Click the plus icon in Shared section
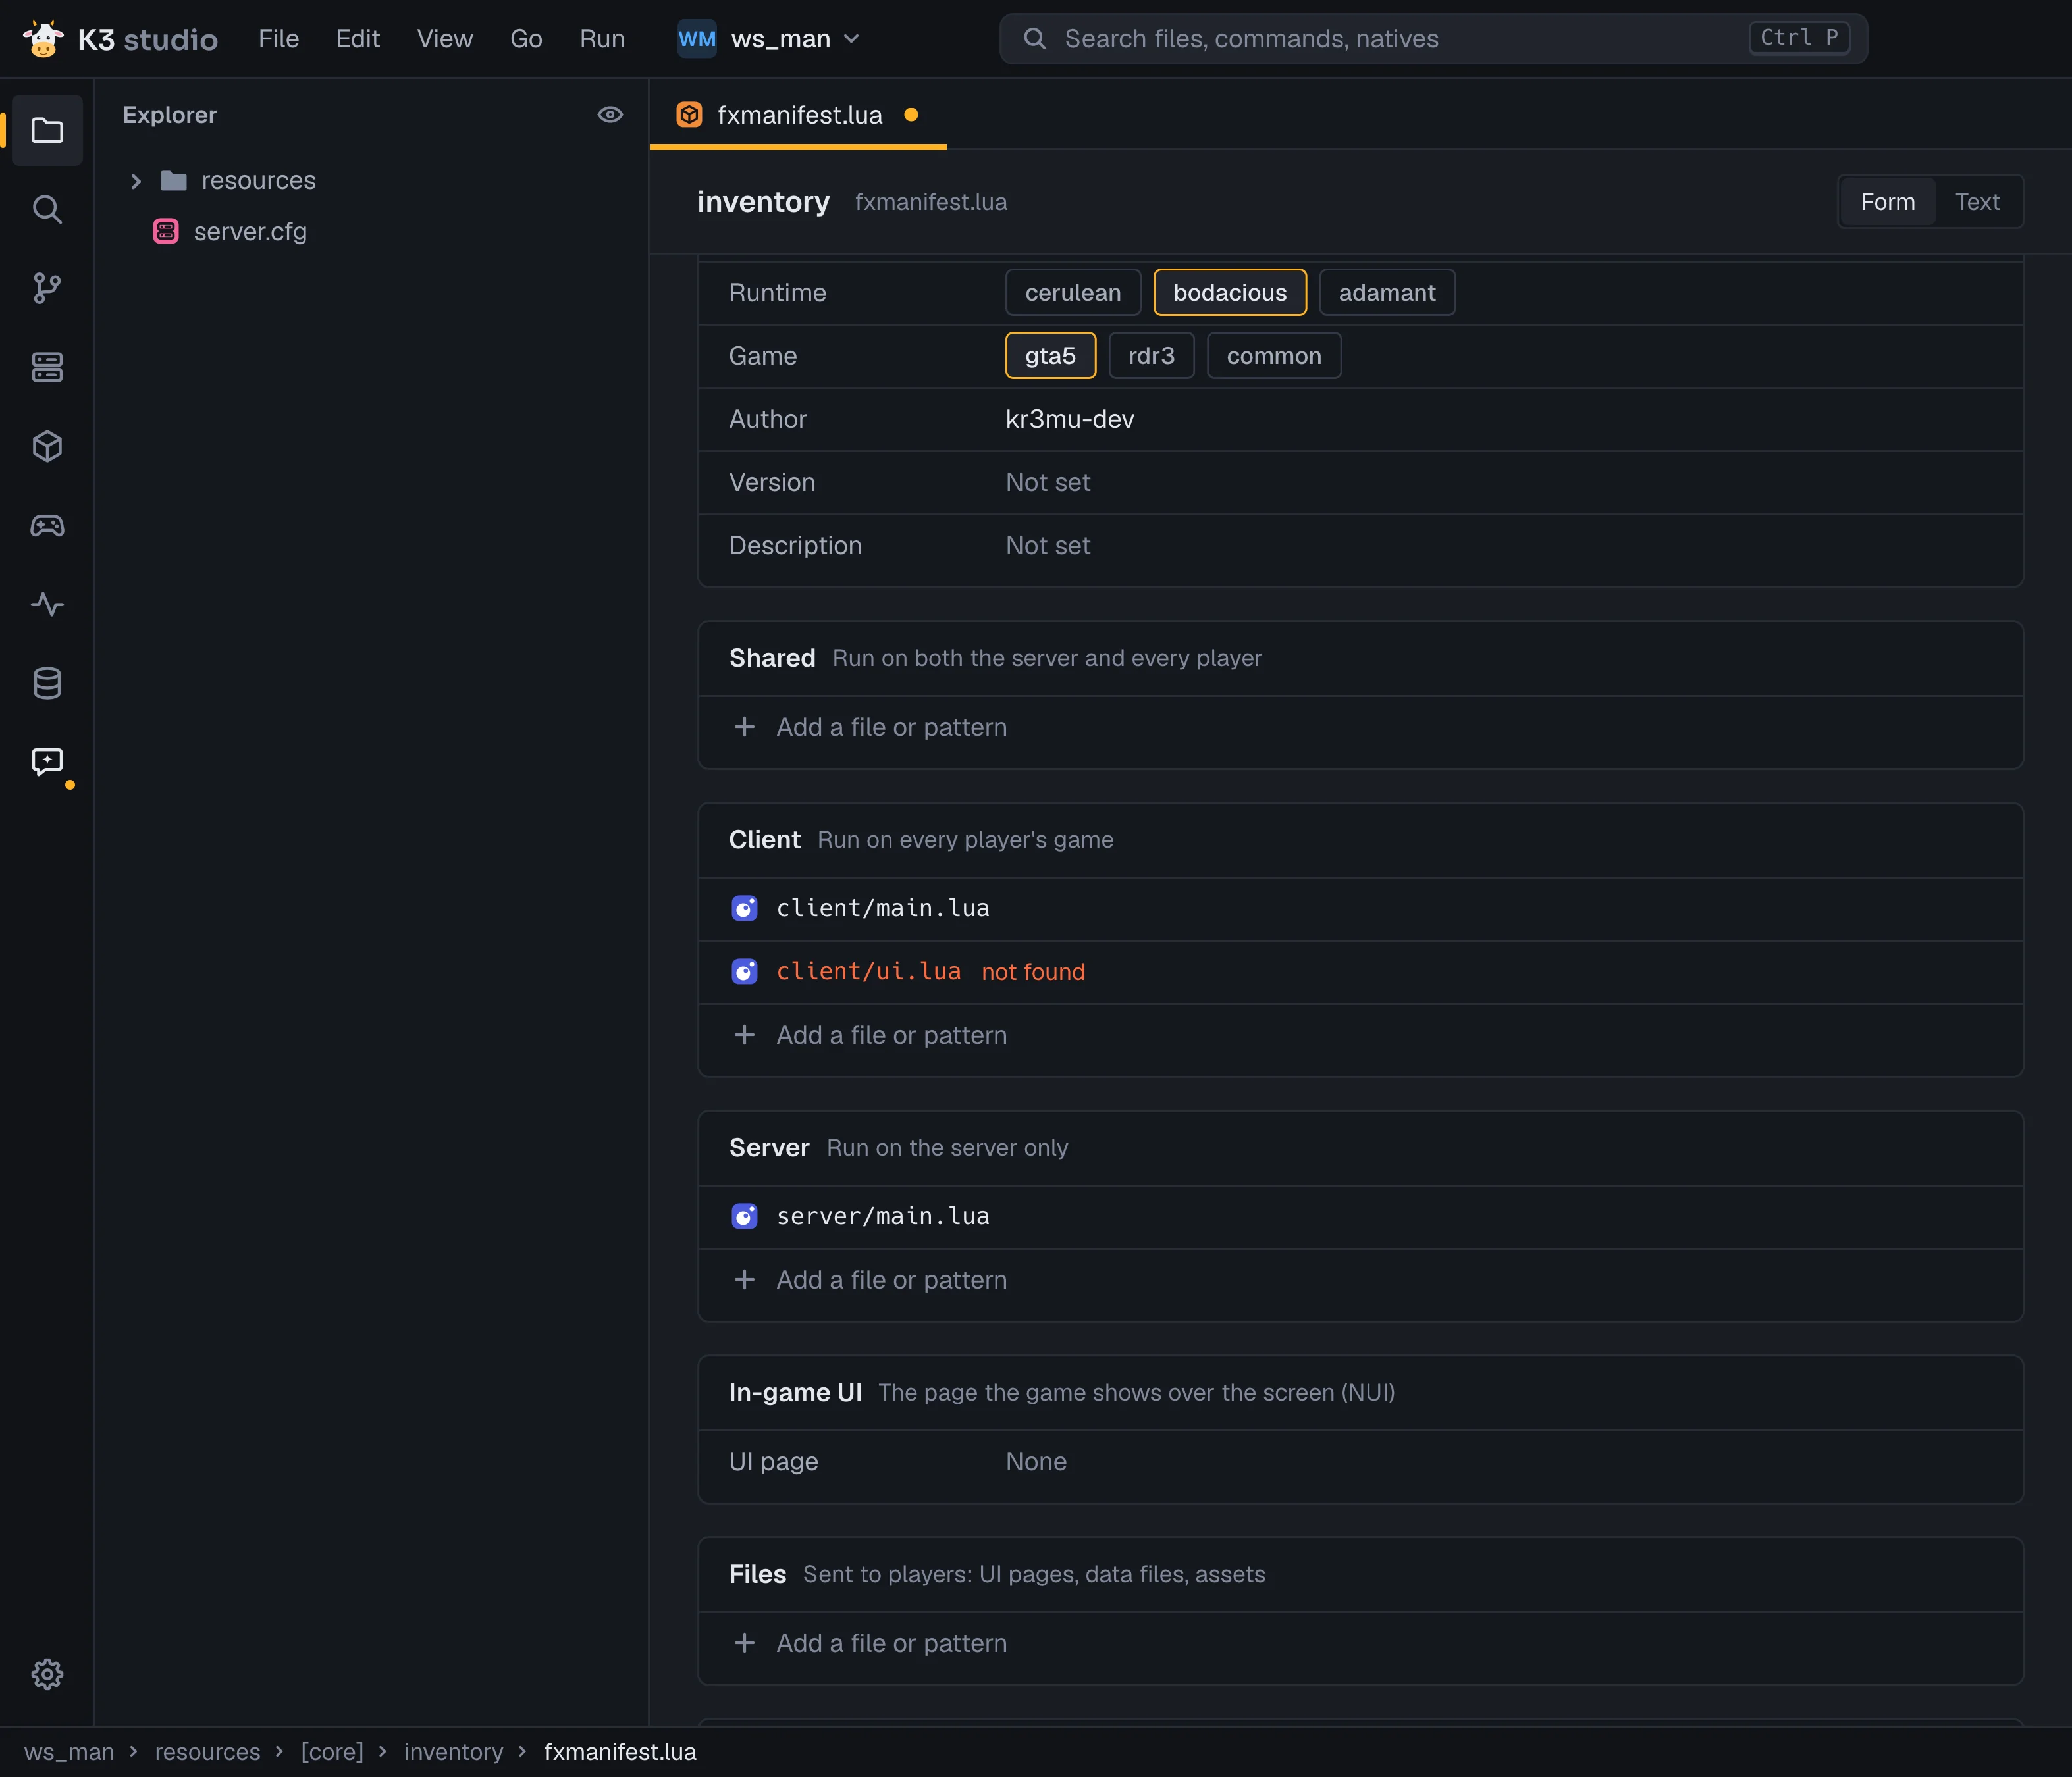This screenshot has height=1777, width=2072. click(x=744, y=727)
